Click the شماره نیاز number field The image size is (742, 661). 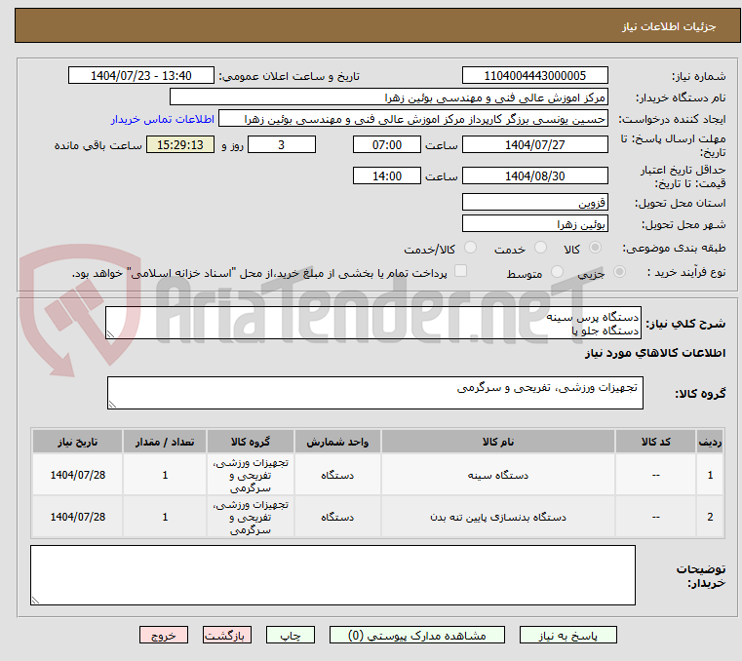pyautogui.click(x=534, y=76)
